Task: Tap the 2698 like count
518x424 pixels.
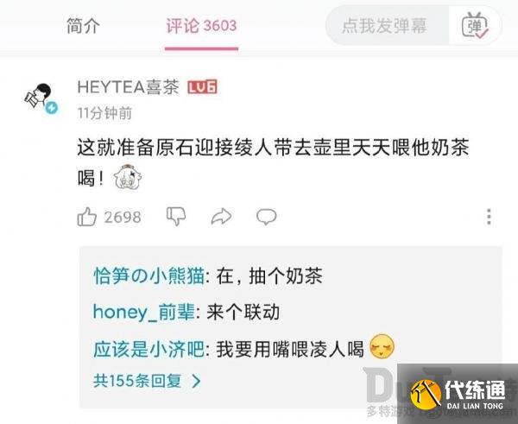Action: coord(123,217)
